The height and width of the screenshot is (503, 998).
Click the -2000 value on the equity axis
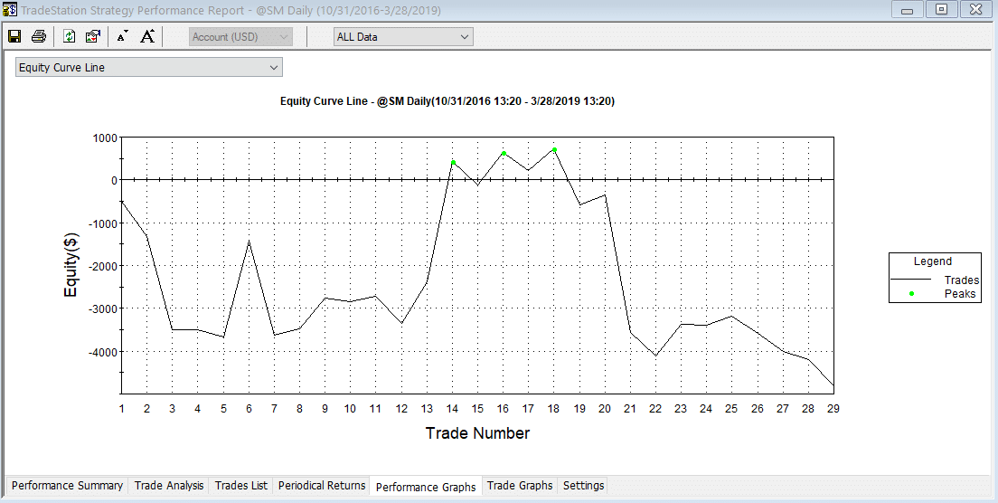tap(103, 265)
